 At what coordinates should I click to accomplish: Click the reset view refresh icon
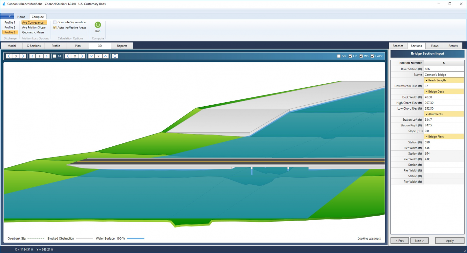pos(115,56)
